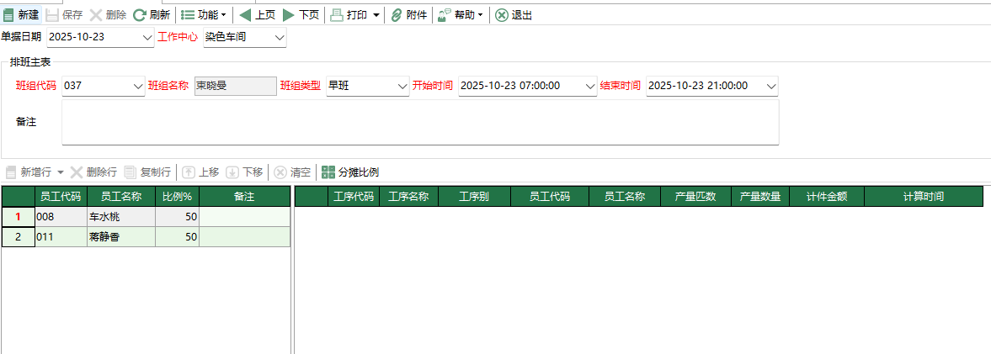Click the 计件金额 column header
This screenshot has height=354, width=991.
tap(827, 196)
